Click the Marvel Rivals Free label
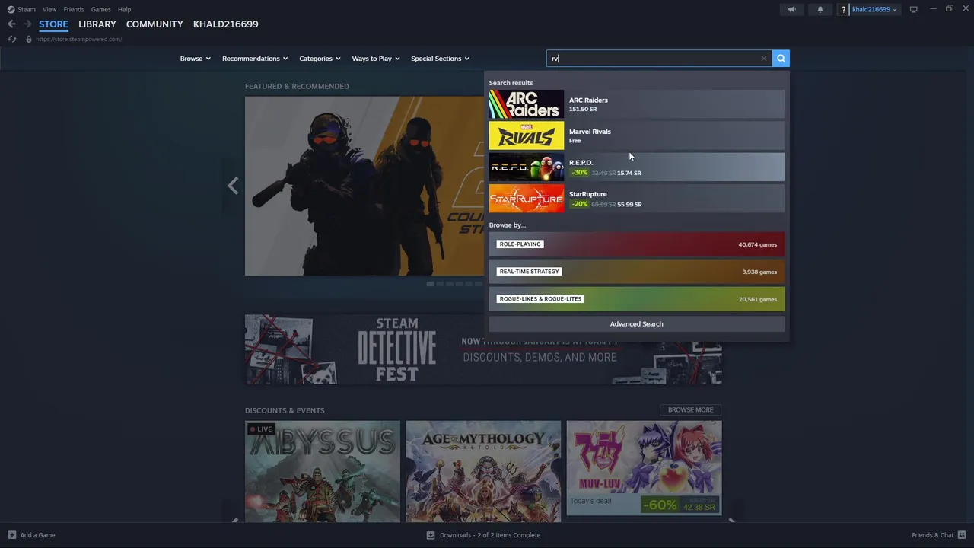Image resolution: width=974 pixels, height=548 pixels. coord(575,141)
